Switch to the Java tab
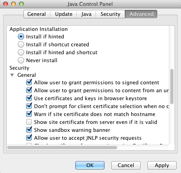This screenshot has width=181, height=173. click(x=86, y=14)
